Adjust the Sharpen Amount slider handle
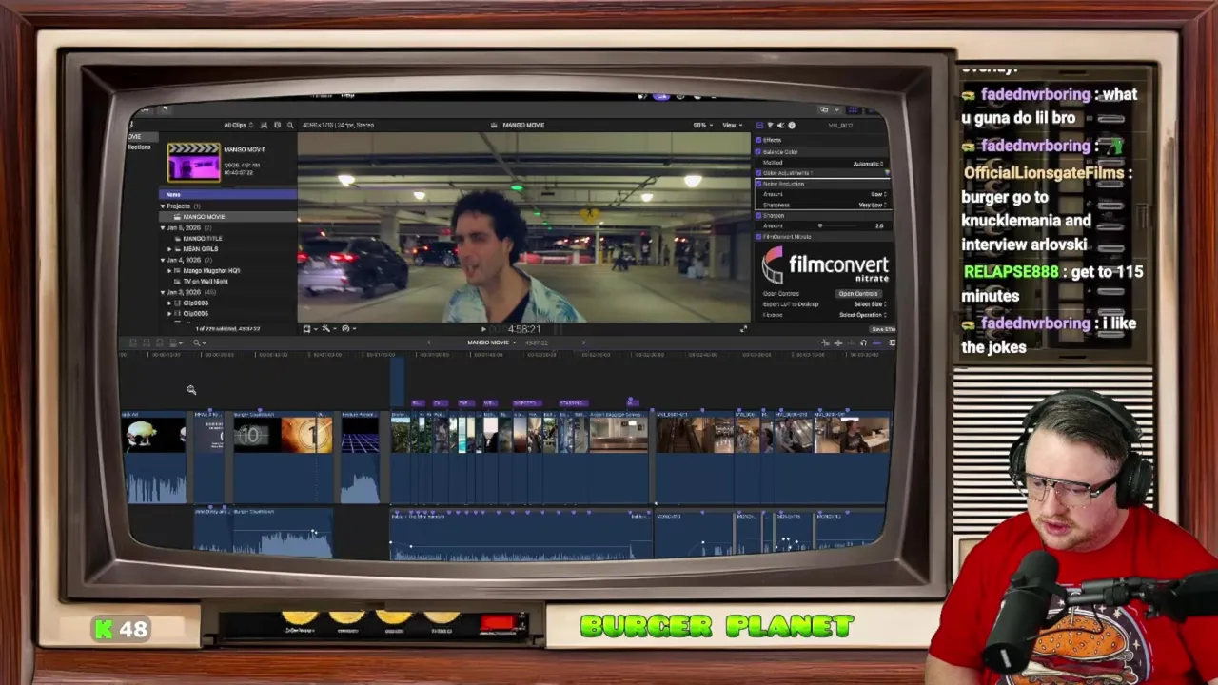 (820, 226)
